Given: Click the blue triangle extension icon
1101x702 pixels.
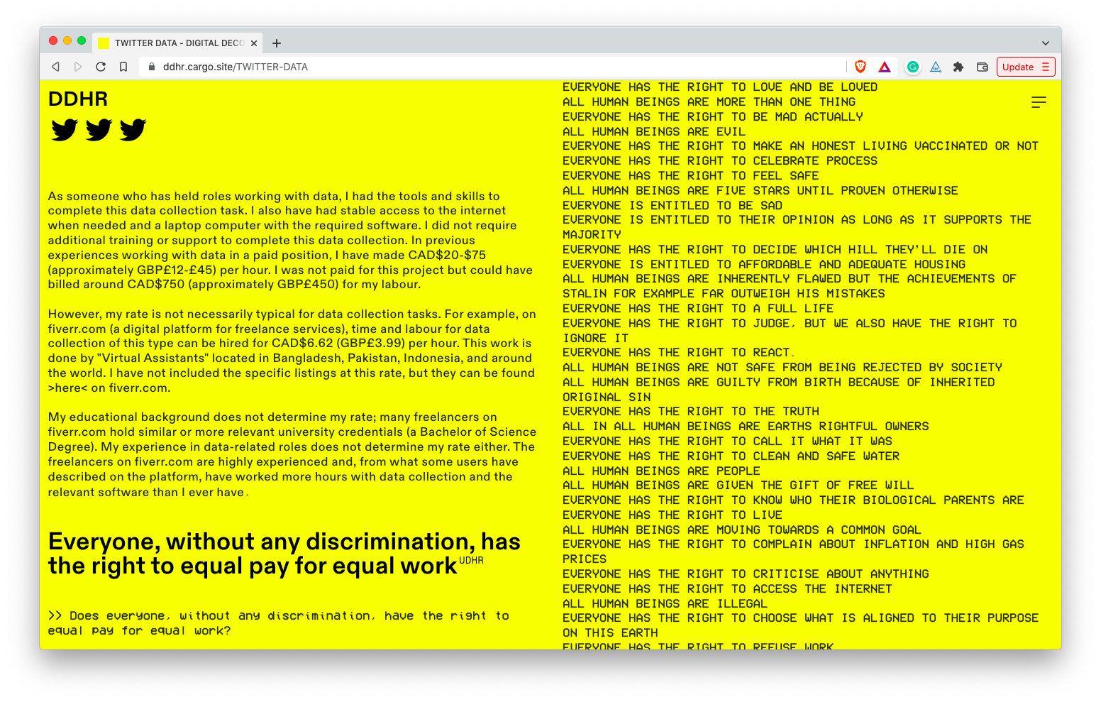Looking at the screenshot, I should [936, 67].
